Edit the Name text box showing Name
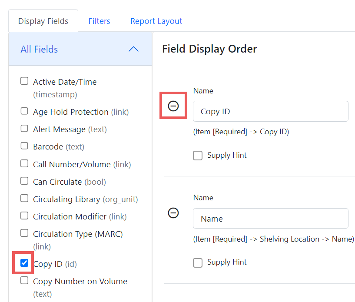The height and width of the screenshot is (302, 355). tap(270, 218)
